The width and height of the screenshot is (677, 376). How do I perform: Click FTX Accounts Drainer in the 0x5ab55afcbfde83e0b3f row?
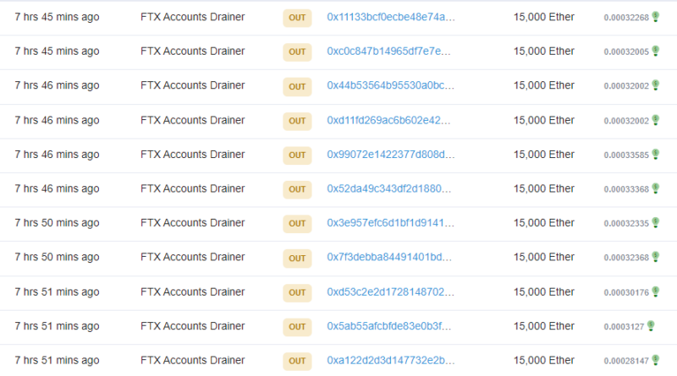(192, 326)
